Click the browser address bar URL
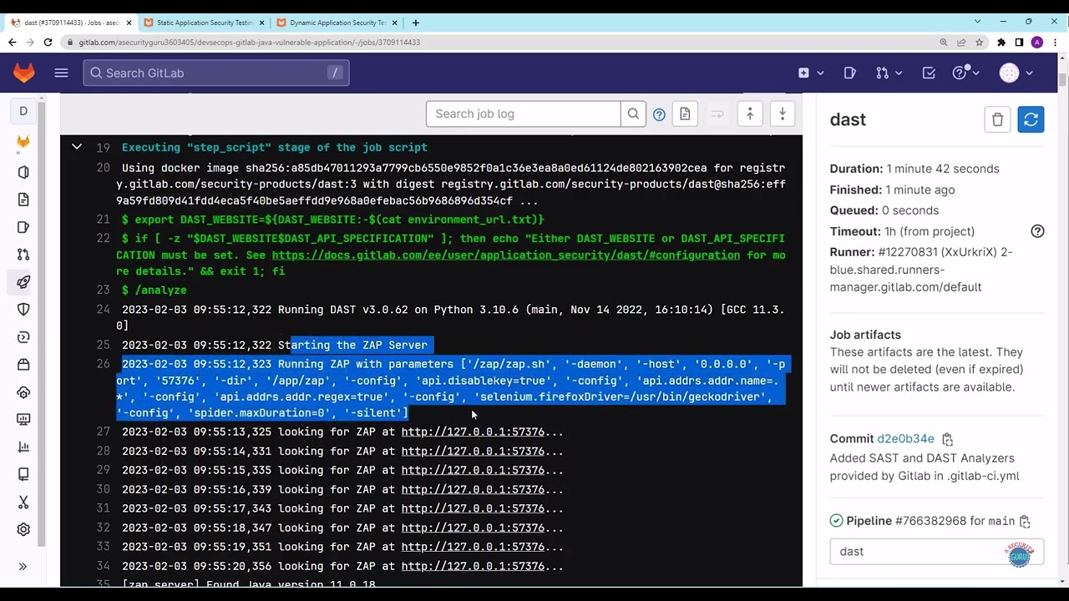The image size is (1069, 601). click(250, 43)
